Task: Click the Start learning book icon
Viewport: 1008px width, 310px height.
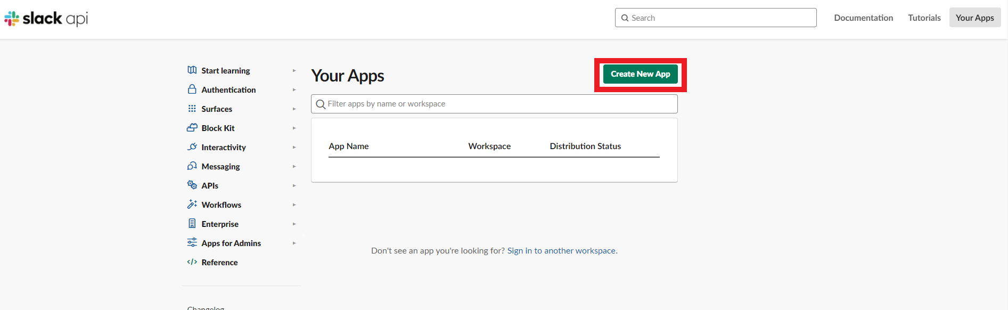Action: 192,70
